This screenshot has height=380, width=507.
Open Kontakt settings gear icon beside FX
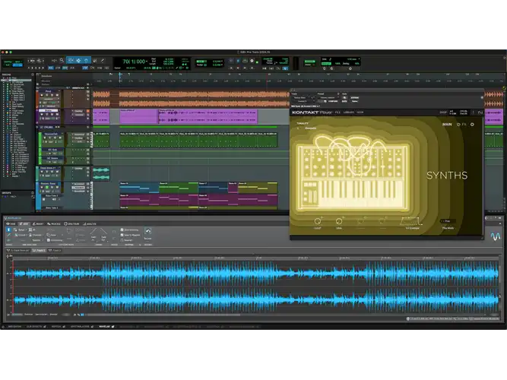point(472,125)
